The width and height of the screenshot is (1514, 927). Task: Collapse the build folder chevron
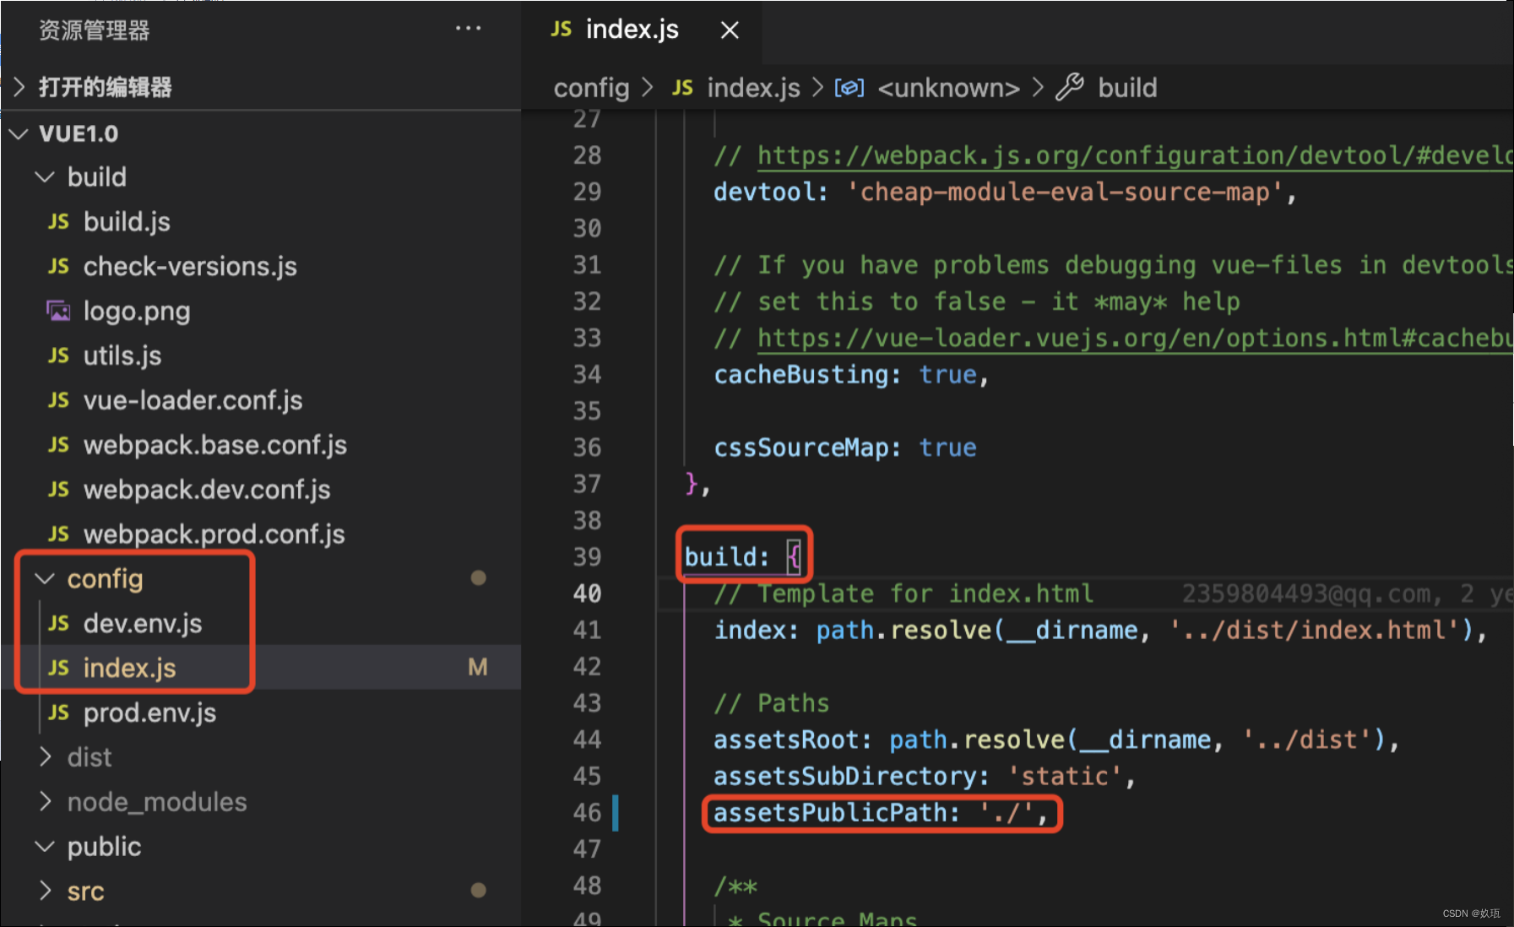point(44,177)
